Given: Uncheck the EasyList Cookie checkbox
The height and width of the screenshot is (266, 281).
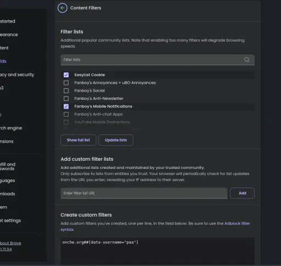Looking at the screenshot, I should 66,75.
